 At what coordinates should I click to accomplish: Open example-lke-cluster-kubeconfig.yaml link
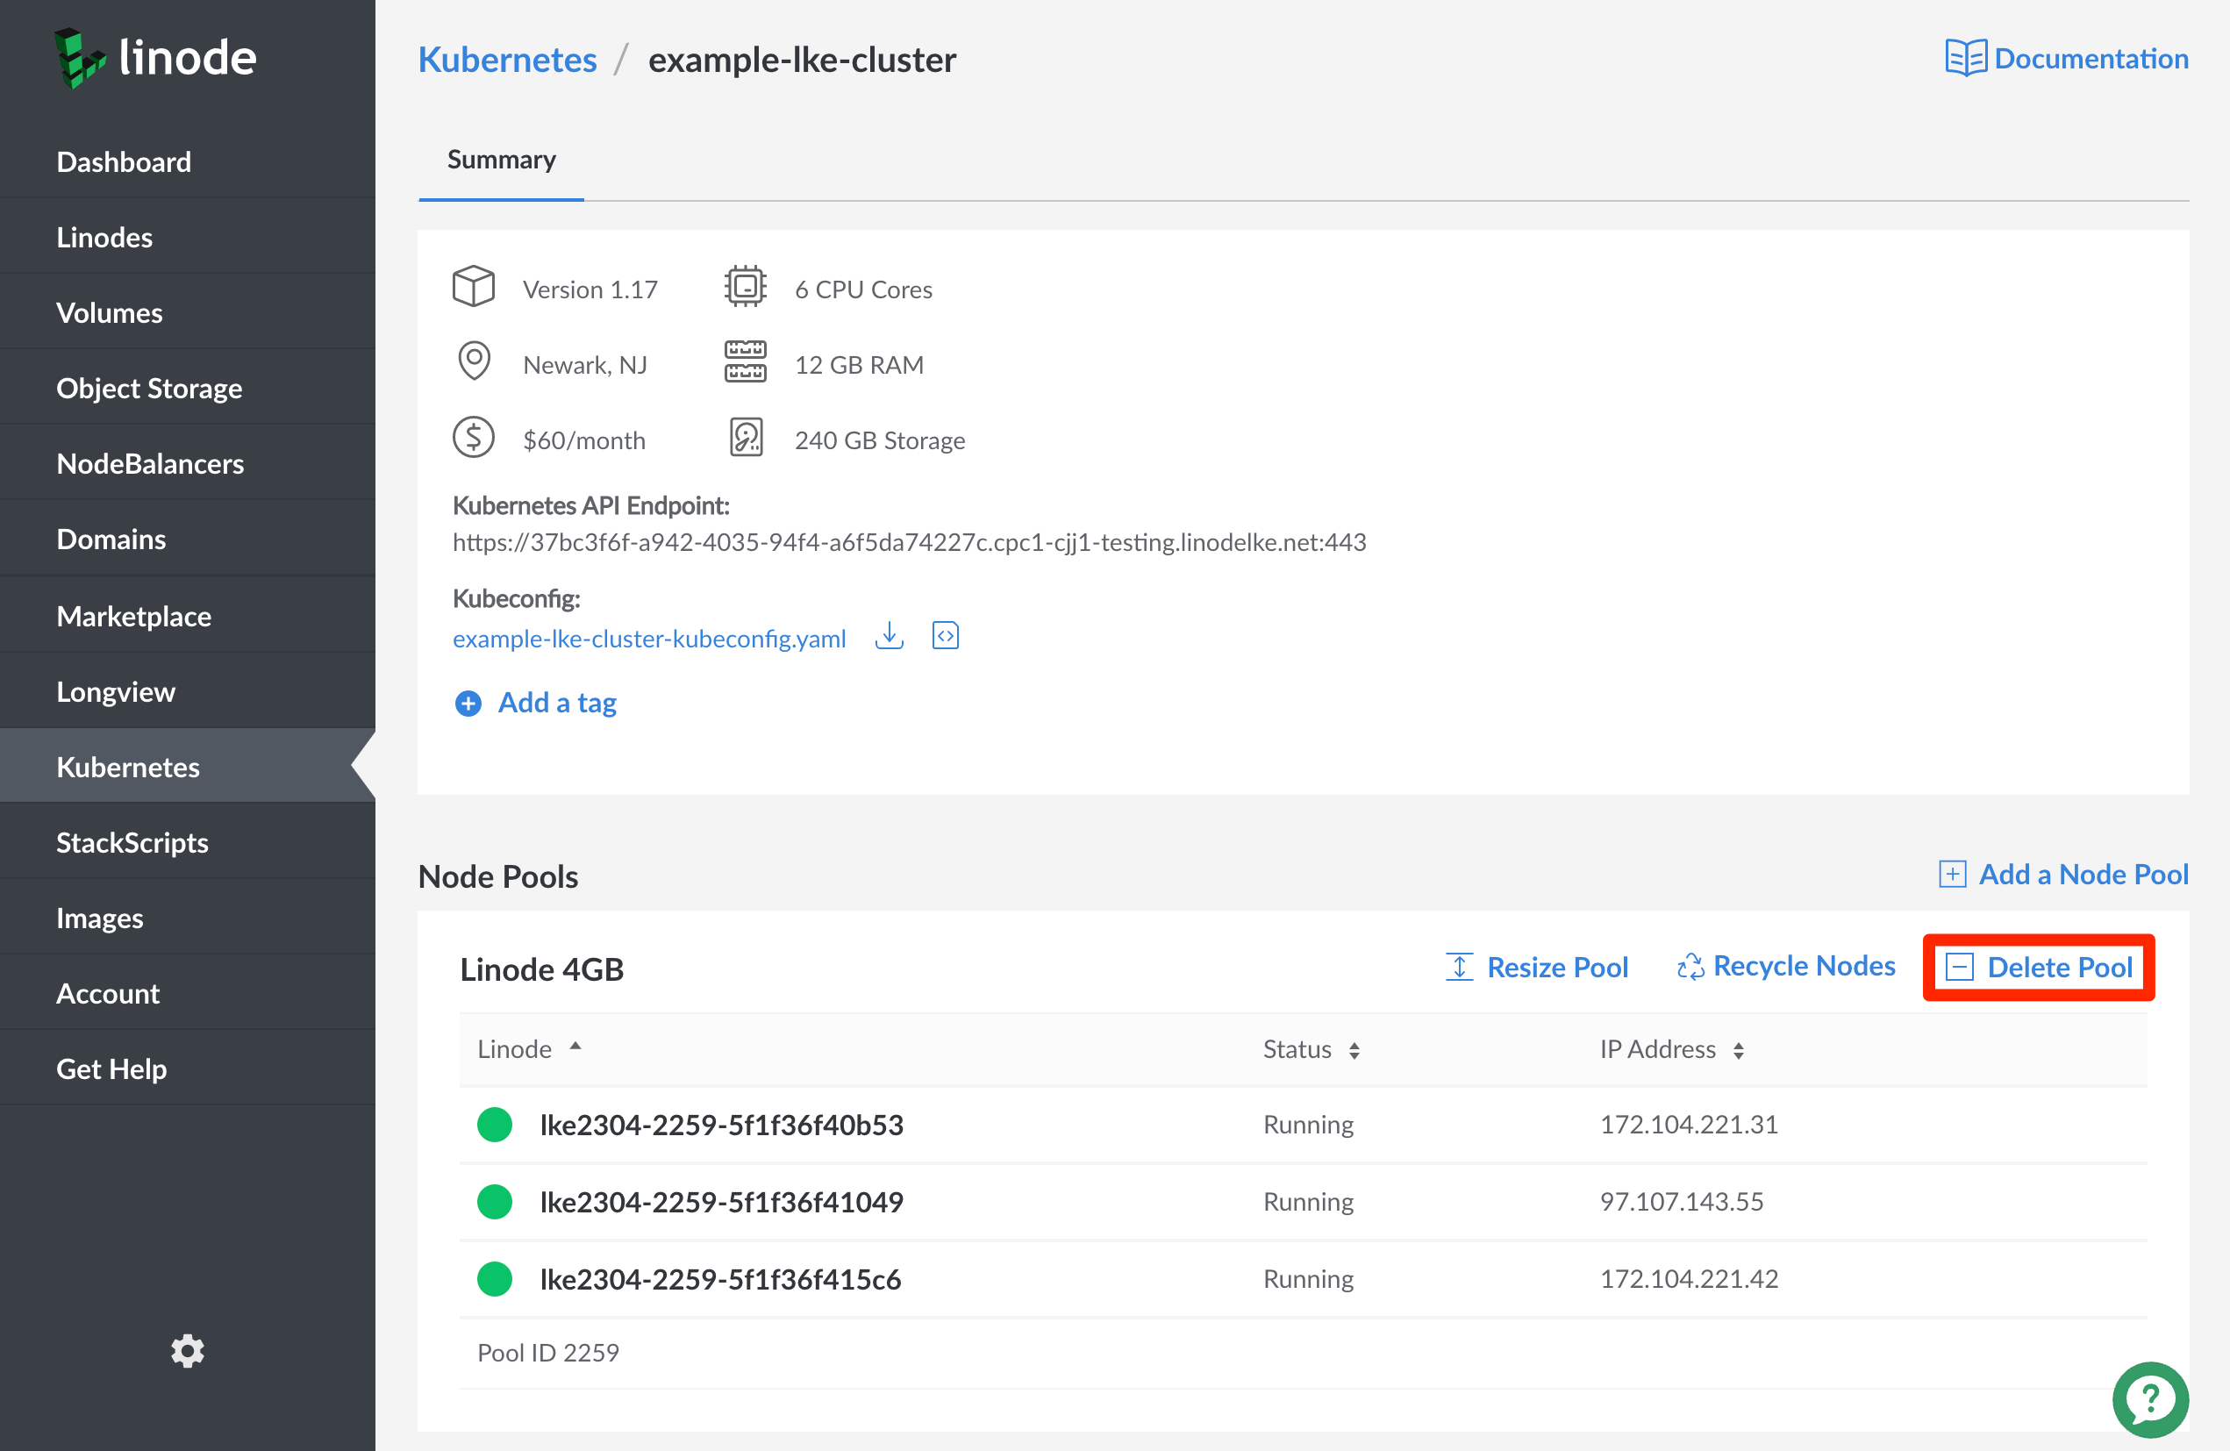[x=648, y=638]
